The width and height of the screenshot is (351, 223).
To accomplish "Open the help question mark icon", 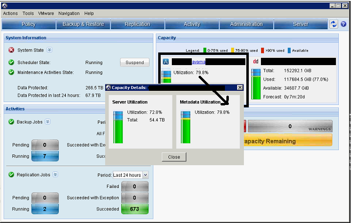I will (343, 24).
